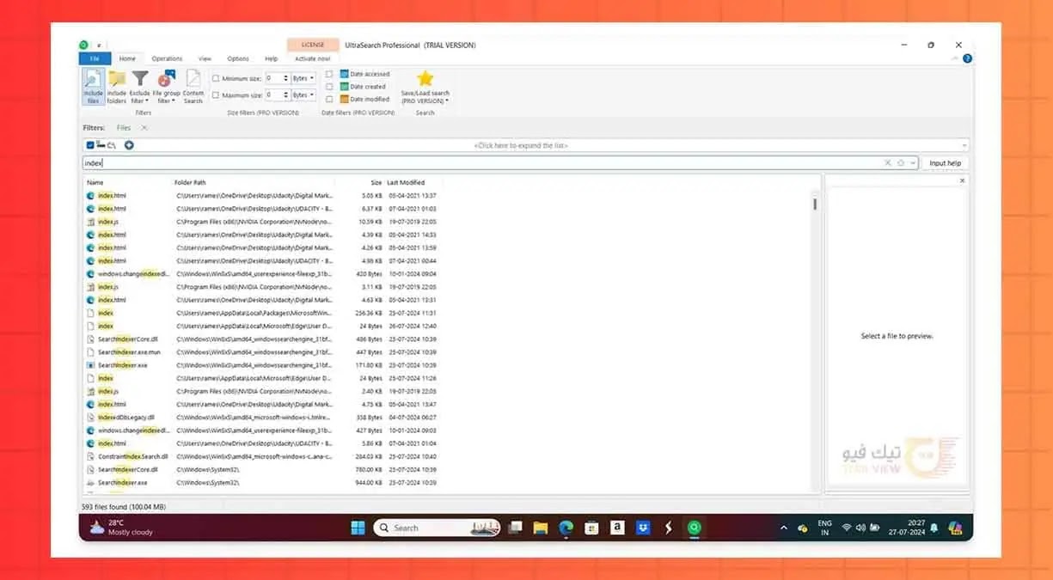This screenshot has width=1053, height=580.
Task: Open the weather widget showing 28°C
Action: click(x=121, y=528)
